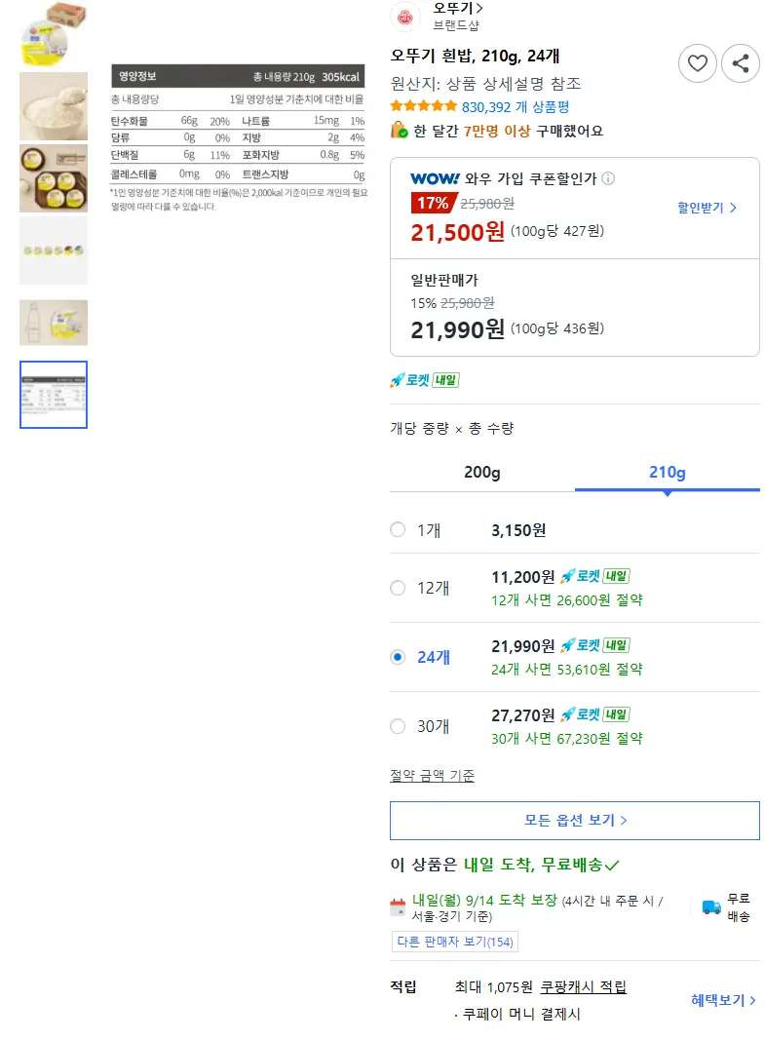Select the 30개 radio option
Image resolution: width=765 pixels, height=1040 pixels.
tap(398, 726)
